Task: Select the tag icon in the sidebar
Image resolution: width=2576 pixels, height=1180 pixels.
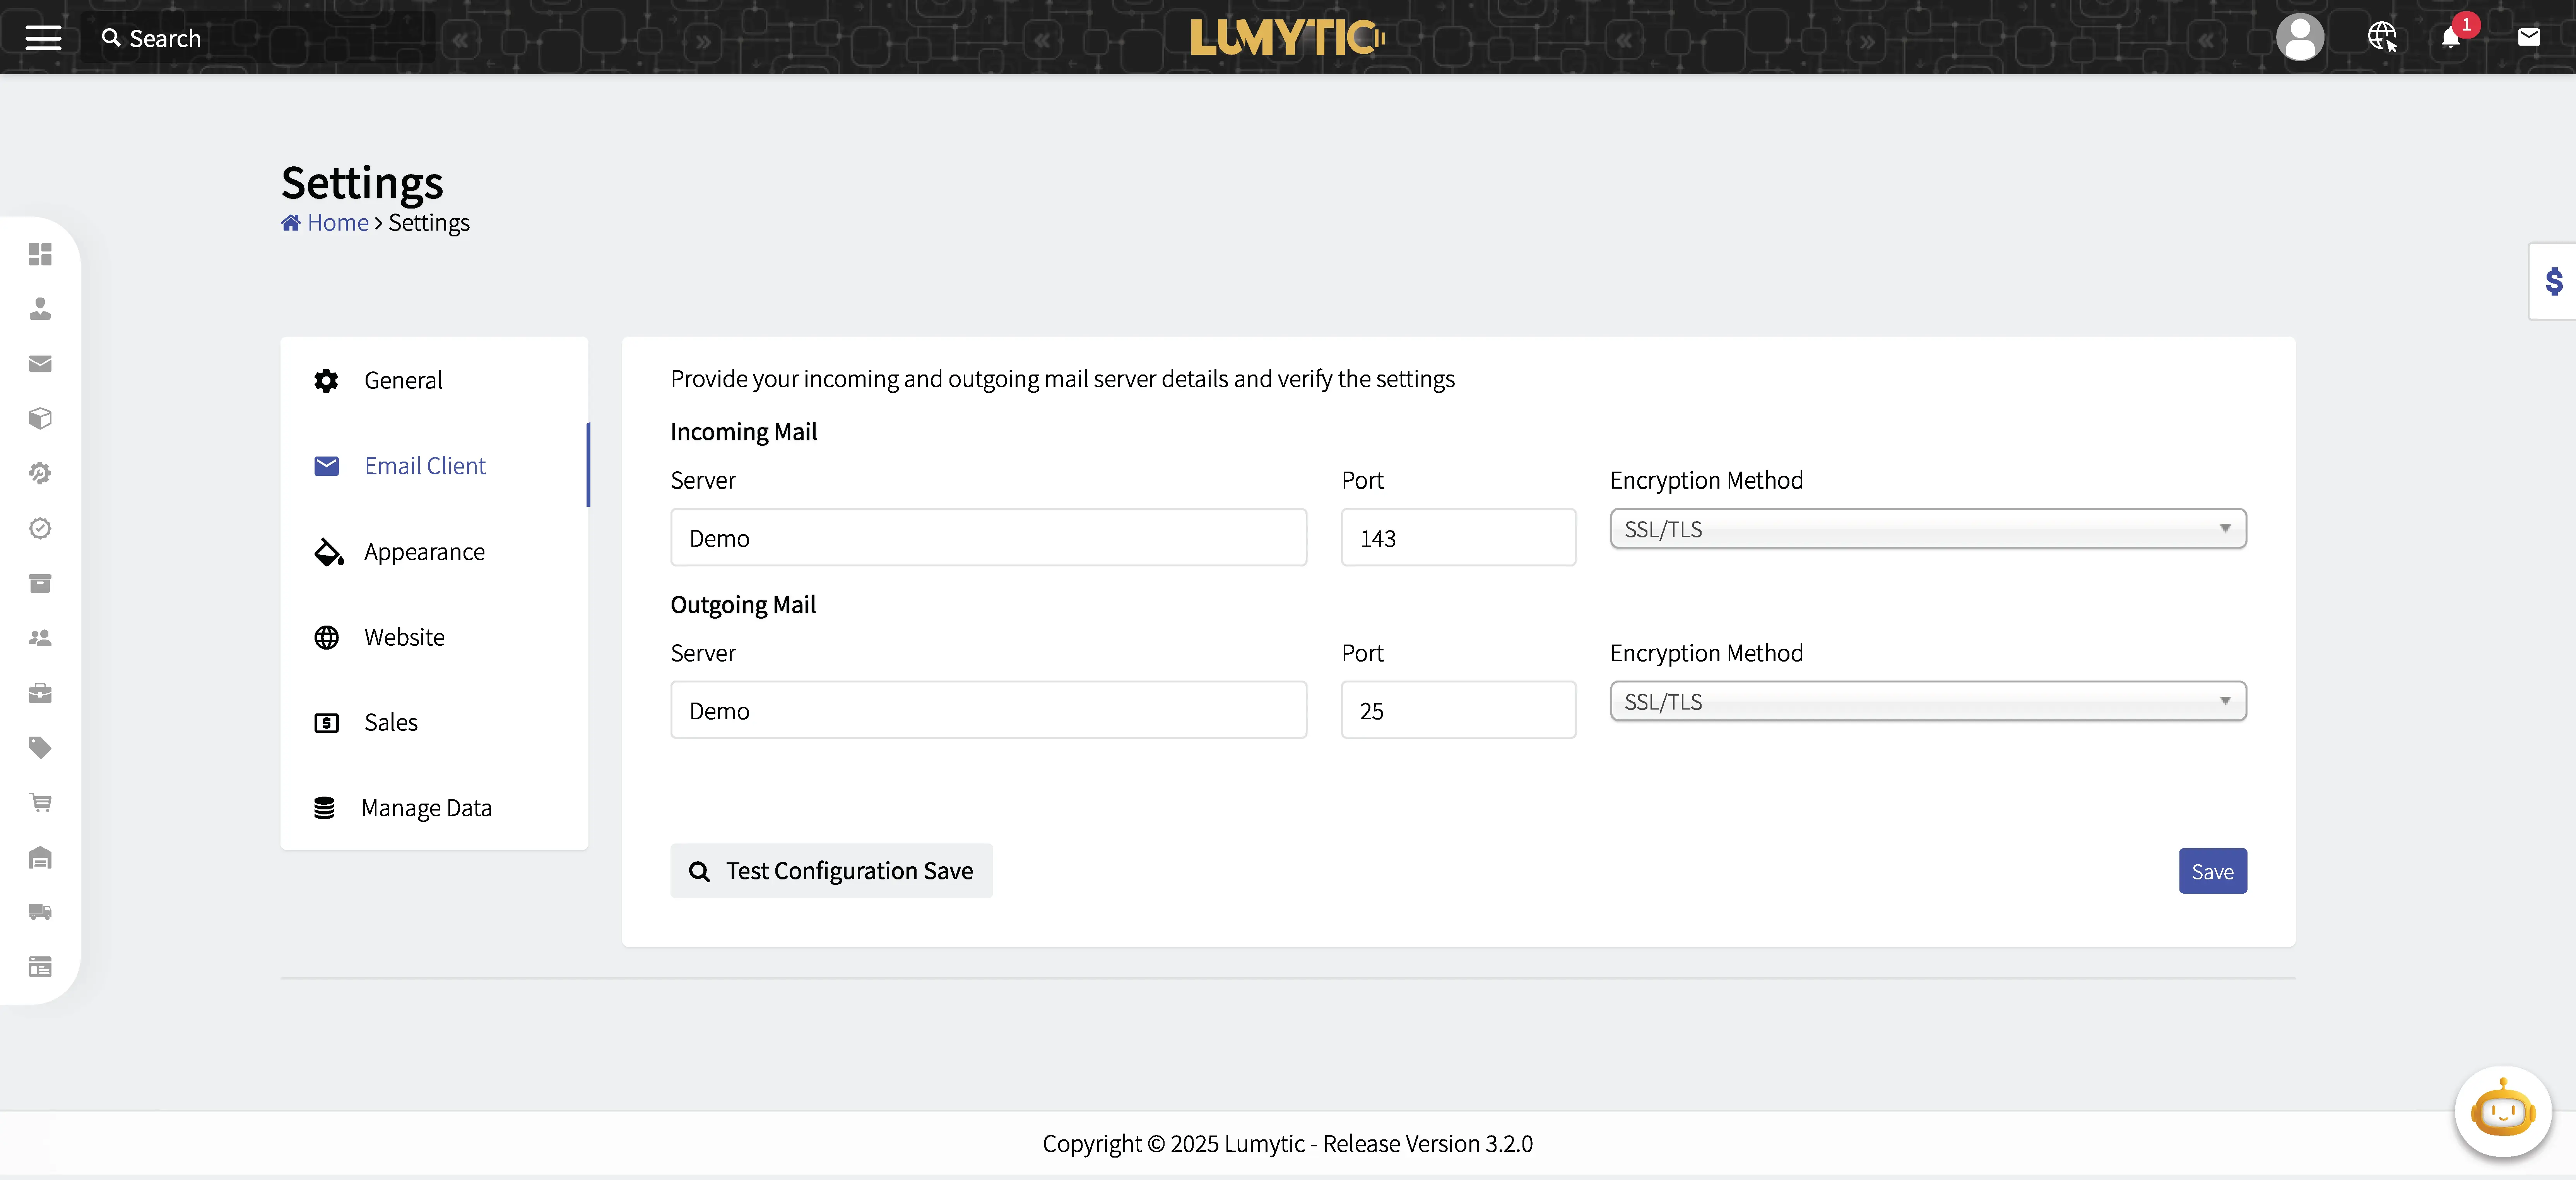Action: point(40,748)
